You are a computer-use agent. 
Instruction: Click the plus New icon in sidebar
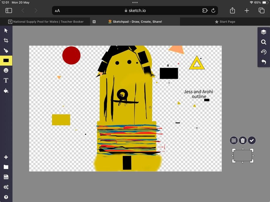[6, 157]
